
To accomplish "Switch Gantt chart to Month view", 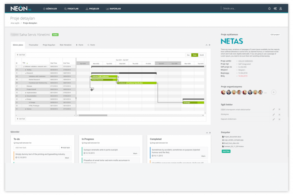I will [x=202, y=55].
